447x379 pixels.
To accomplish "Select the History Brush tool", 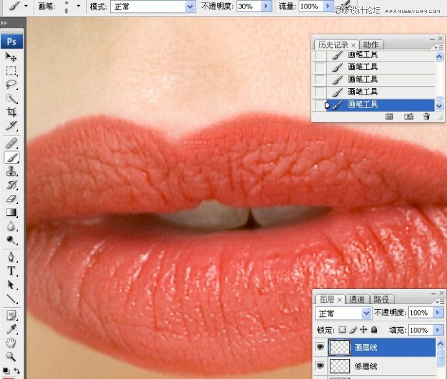I will (11, 185).
